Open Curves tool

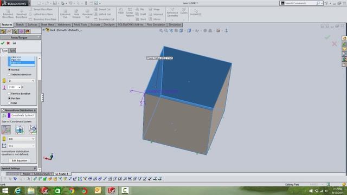click(x=184, y=11)
